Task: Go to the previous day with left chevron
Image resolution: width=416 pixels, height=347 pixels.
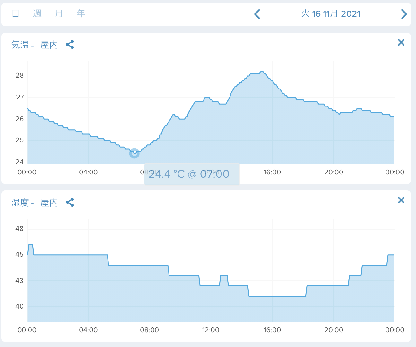Action: (x=257, y=14)
